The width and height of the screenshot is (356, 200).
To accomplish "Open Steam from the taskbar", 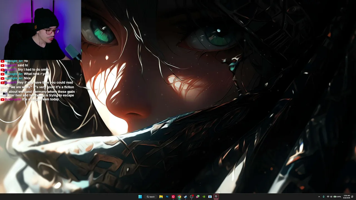I will (x=186, y=197).
